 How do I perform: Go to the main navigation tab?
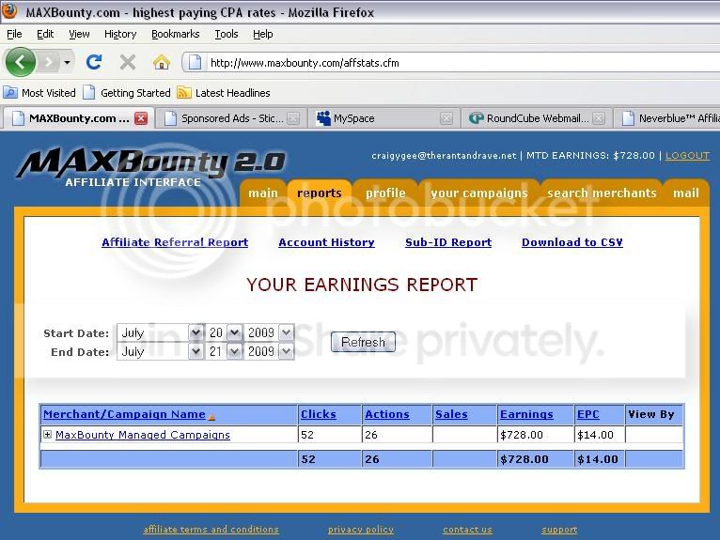(x=263, y=193)
